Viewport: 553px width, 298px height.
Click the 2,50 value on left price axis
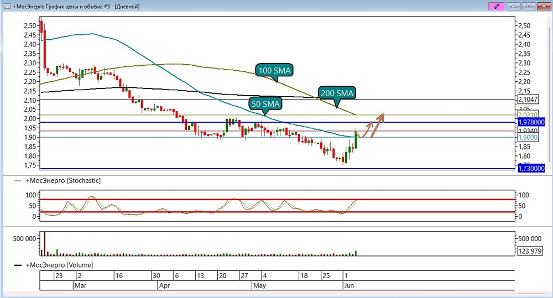30,25
